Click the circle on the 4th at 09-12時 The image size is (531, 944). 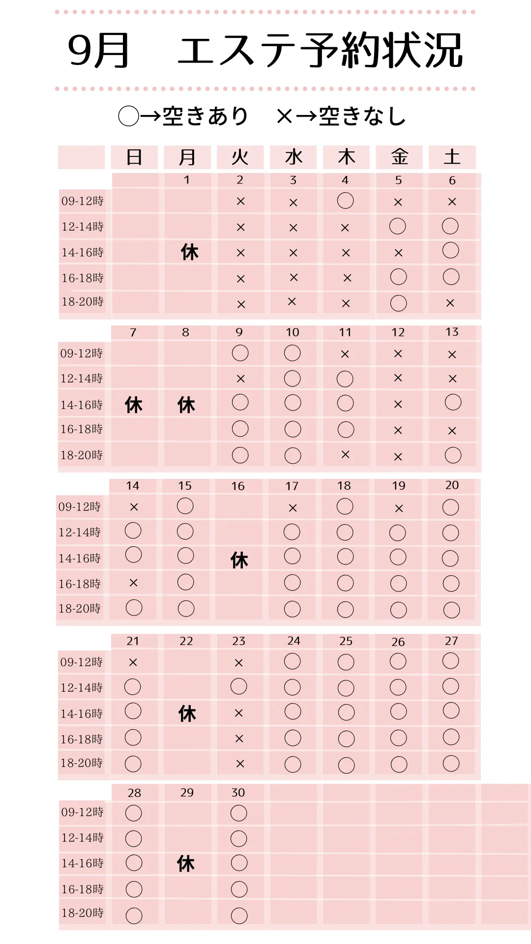coord(345,201)
